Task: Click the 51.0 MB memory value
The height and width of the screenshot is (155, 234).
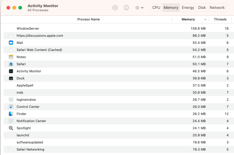Action: [199, 57]
